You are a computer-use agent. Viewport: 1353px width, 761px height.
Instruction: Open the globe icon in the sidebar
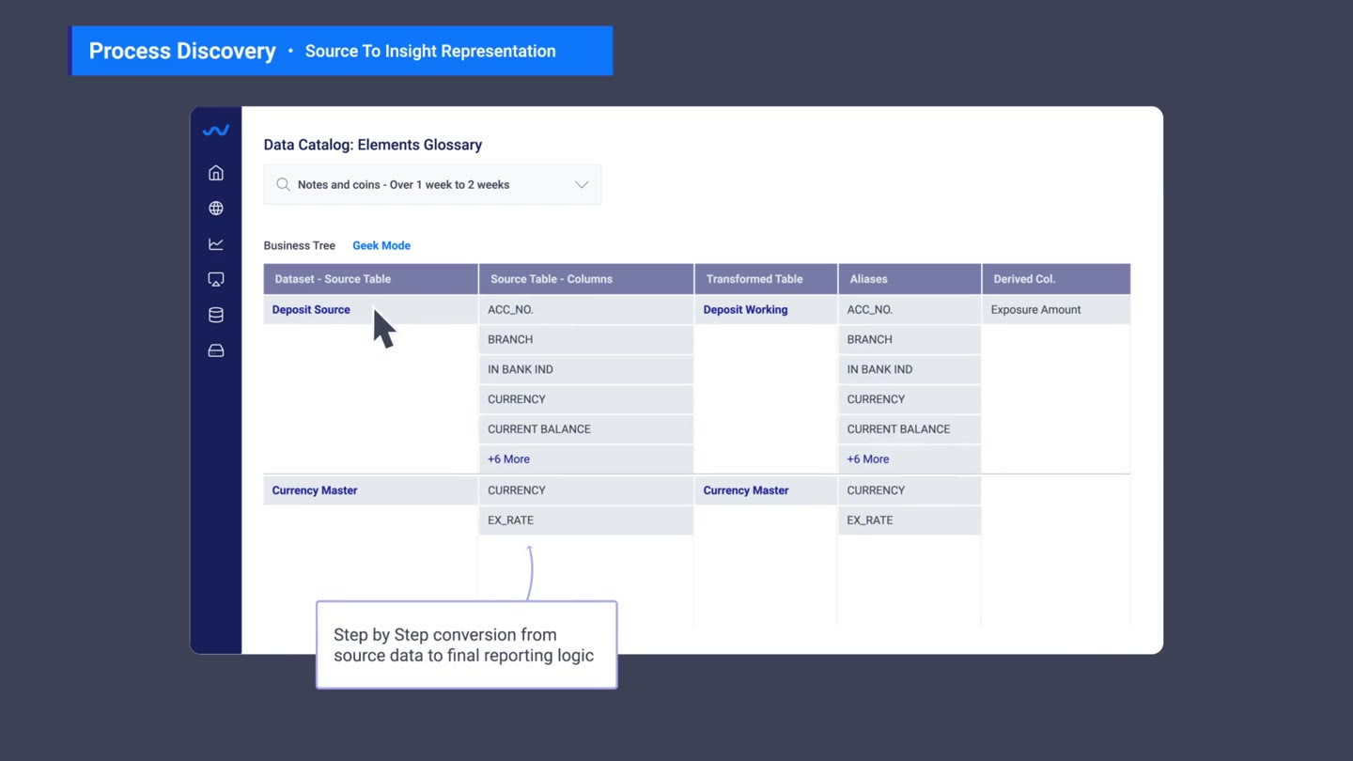[x=216, y=209]
